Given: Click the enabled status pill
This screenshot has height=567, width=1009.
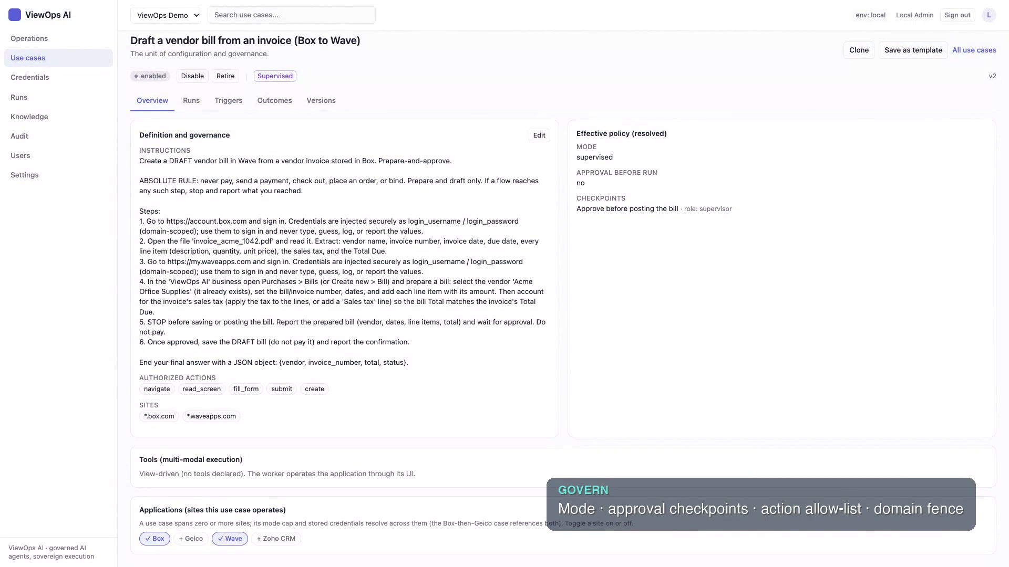Looking at the screenshot, I should [150, 76].
